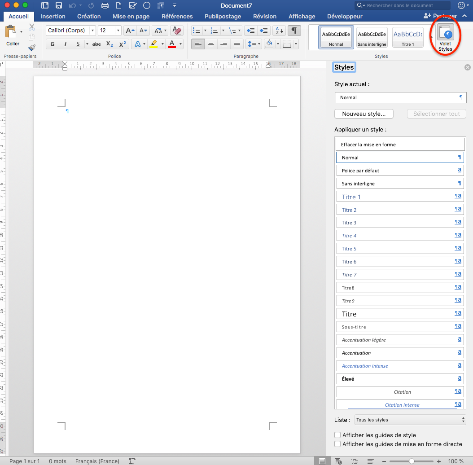473x465 pixels.
Task: Expand the highlight color options arrow
Action: pyautogui.click(x=162, y=44)
